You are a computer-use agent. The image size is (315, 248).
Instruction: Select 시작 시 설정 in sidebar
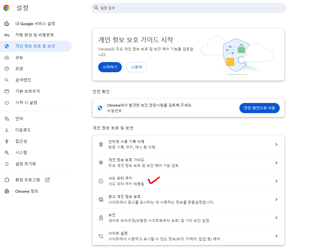pyautogui.click(x=36, y=103)
